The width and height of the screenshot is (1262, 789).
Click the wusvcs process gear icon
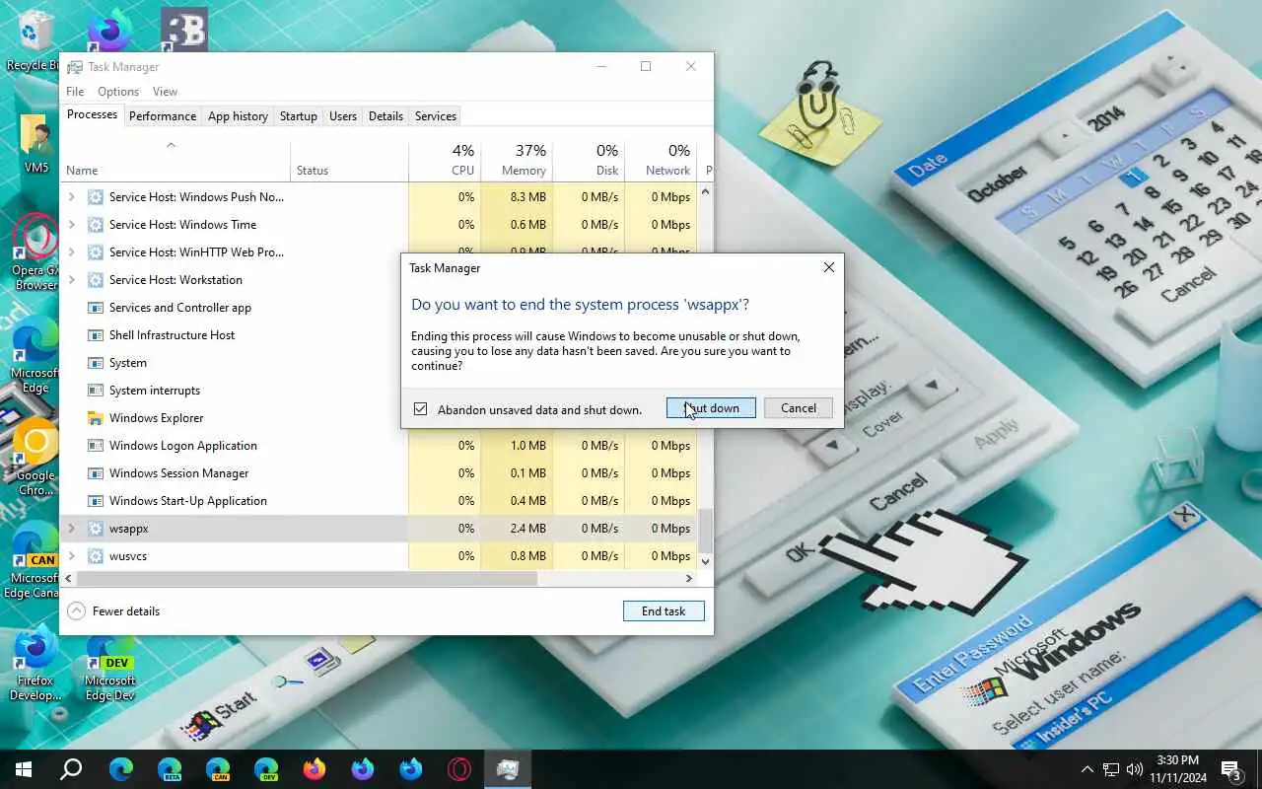click(x=96, y=556)
